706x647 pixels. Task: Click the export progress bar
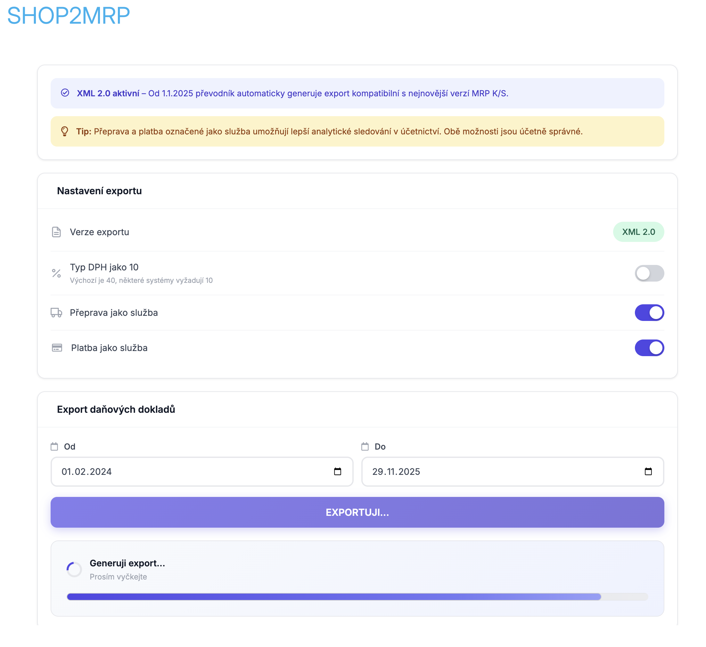[x=357, y=596]
